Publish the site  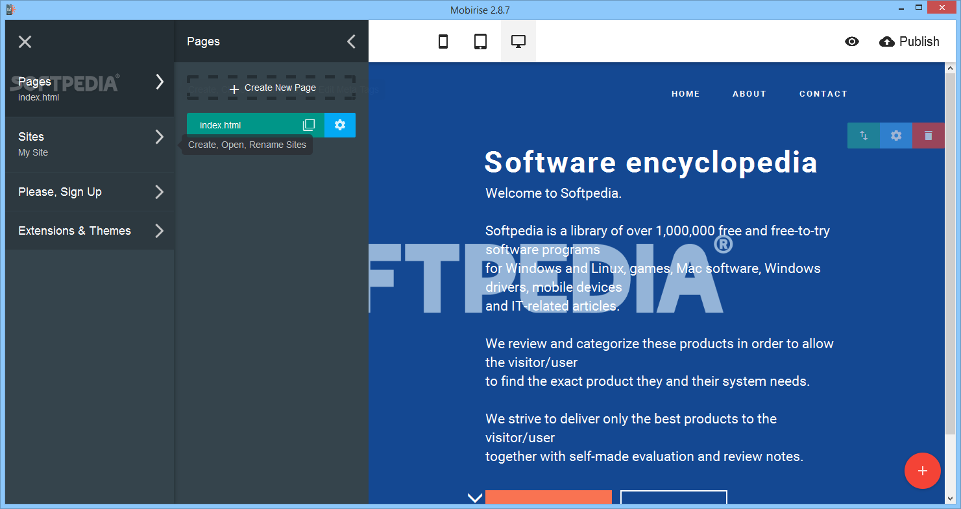point(909,41)
